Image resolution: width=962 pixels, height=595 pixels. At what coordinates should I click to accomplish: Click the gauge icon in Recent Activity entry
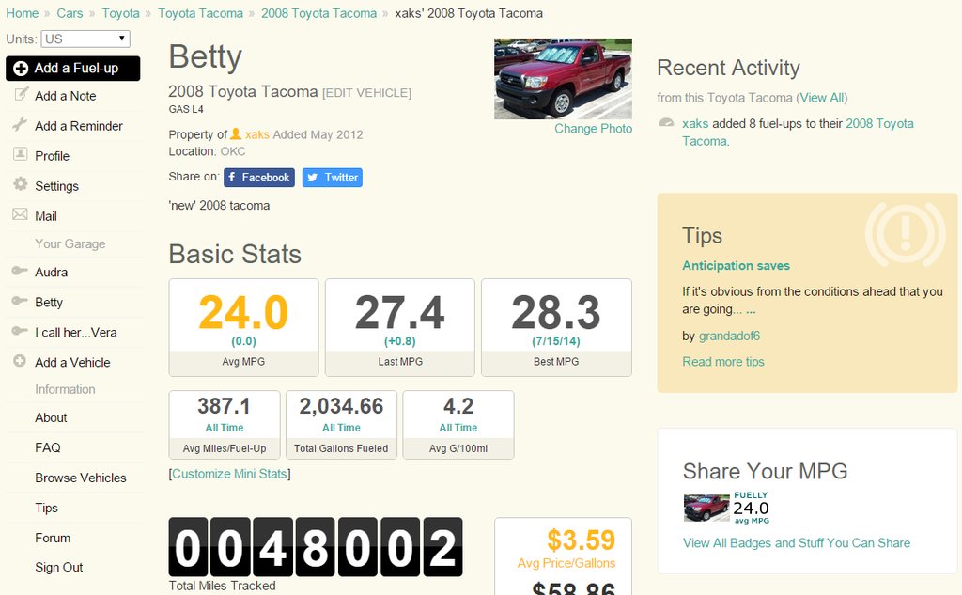click(666, 122)
